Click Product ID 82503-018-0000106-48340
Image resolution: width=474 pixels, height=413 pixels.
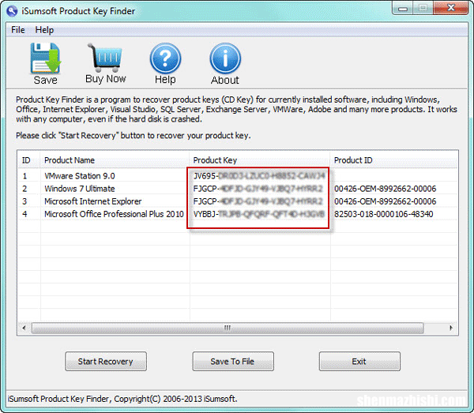384,214
